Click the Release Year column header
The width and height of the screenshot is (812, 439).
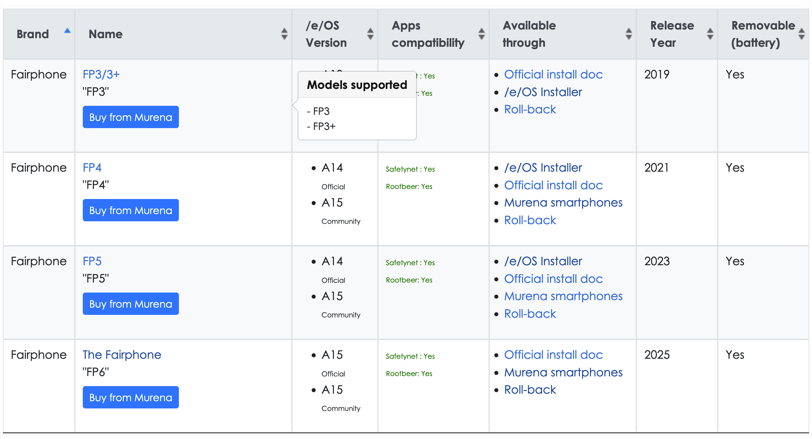[x=677, y=34]
